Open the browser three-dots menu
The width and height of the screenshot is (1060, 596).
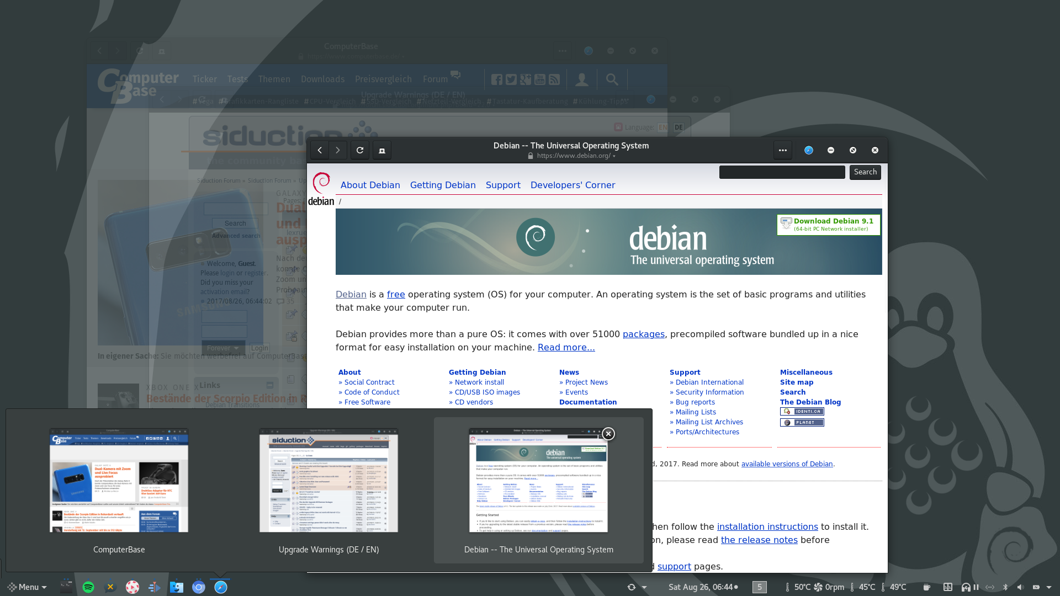tap(782, 150)
